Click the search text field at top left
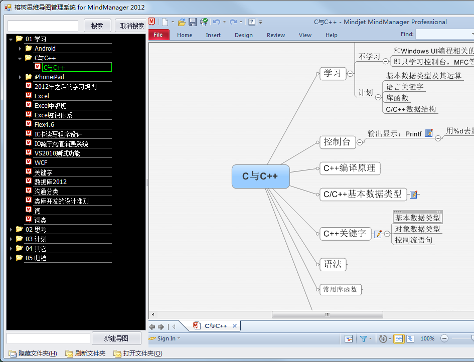This screenshot has width=474, height=362. (x=43, y=26)
